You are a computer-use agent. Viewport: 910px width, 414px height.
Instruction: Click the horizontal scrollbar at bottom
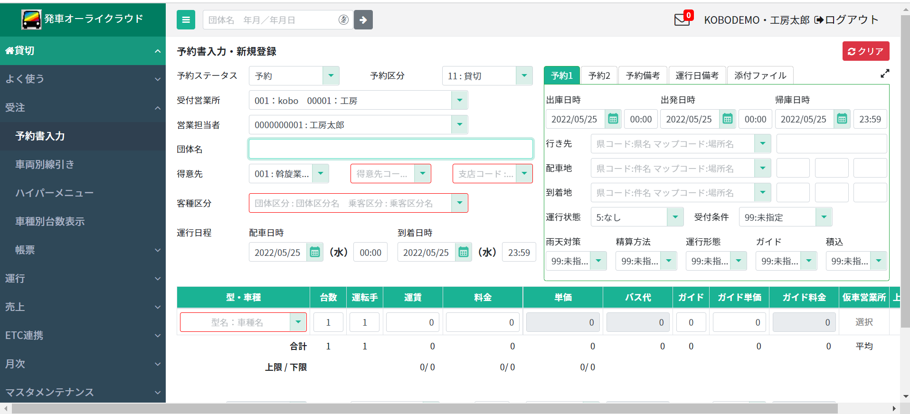[425, 409]
